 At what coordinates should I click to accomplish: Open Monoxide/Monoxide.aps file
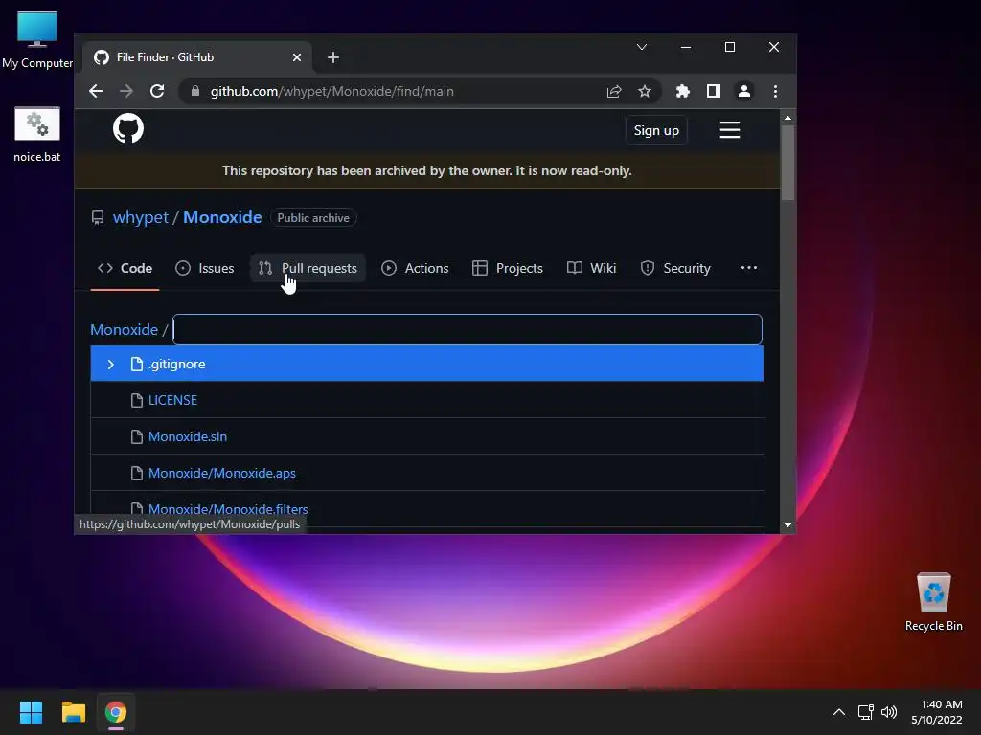point(222,473)
